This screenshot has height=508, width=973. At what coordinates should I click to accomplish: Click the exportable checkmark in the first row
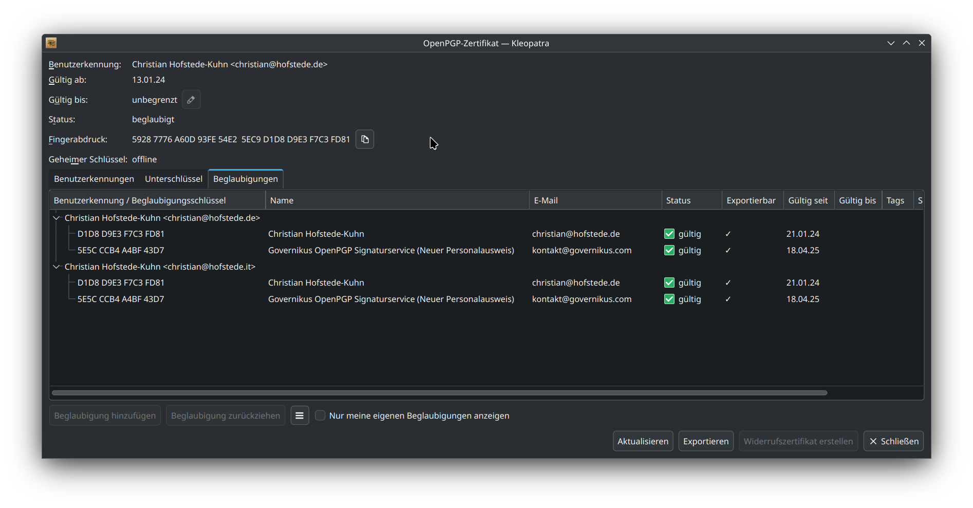click(728, 234)
